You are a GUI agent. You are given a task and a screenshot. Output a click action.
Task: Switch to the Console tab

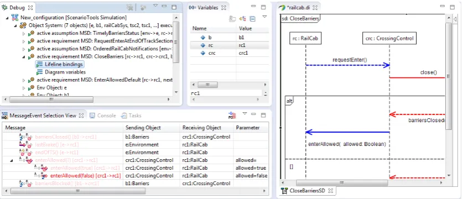103,116
